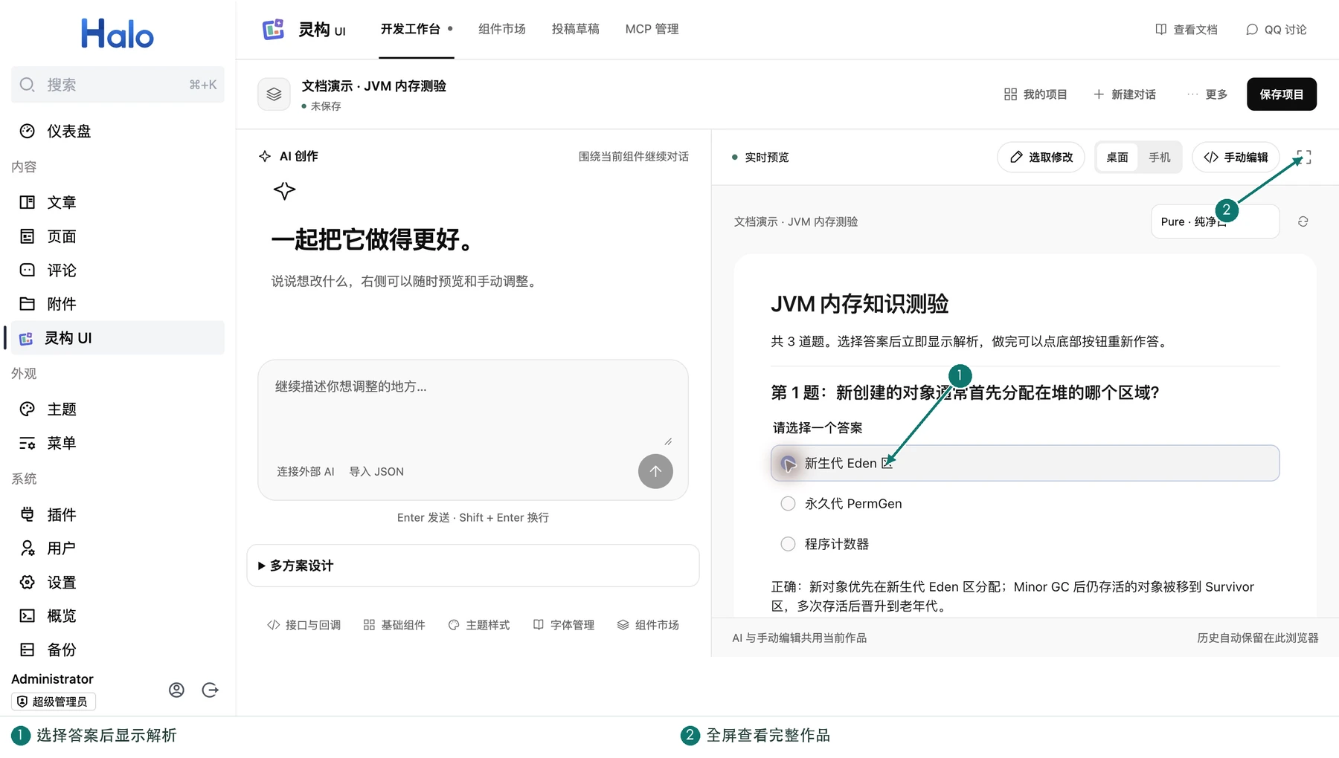1339x758 pixels.
Task: Click the 选取修改 button
Action: click(1041, 158)
